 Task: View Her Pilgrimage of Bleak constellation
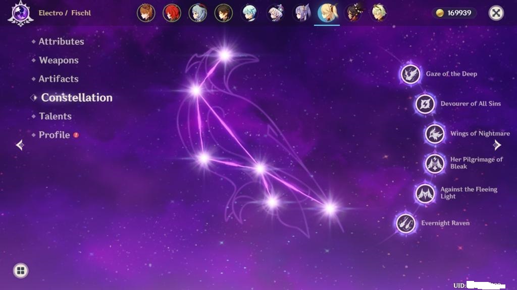[435, 164]
